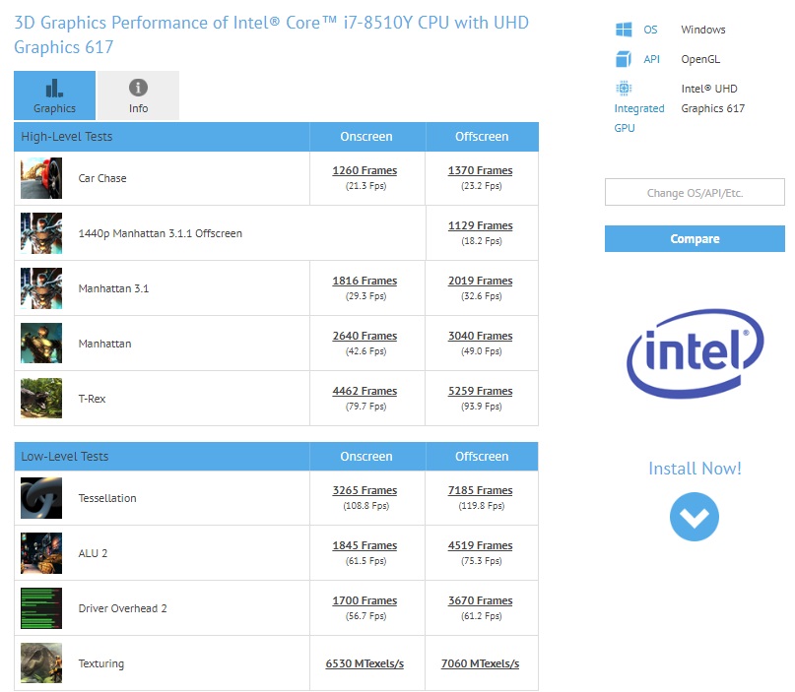Click the 1440p Manhattan 3.1.1 Offscreen label
This screenshot has width=795, height=692.
[x=161, y=233]
